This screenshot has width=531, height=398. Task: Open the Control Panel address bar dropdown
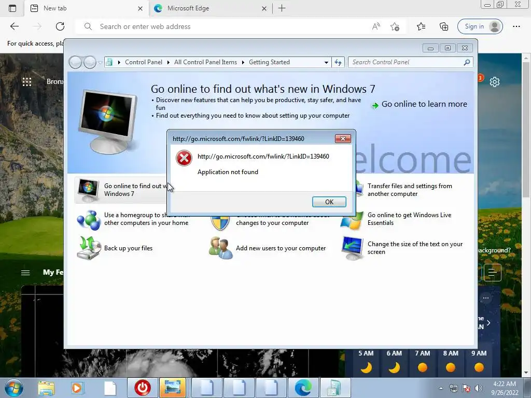tap(326, 62)
